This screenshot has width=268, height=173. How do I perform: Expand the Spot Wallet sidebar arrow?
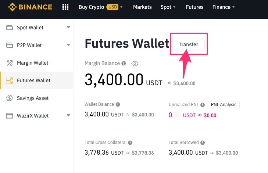tap(68, 28)
